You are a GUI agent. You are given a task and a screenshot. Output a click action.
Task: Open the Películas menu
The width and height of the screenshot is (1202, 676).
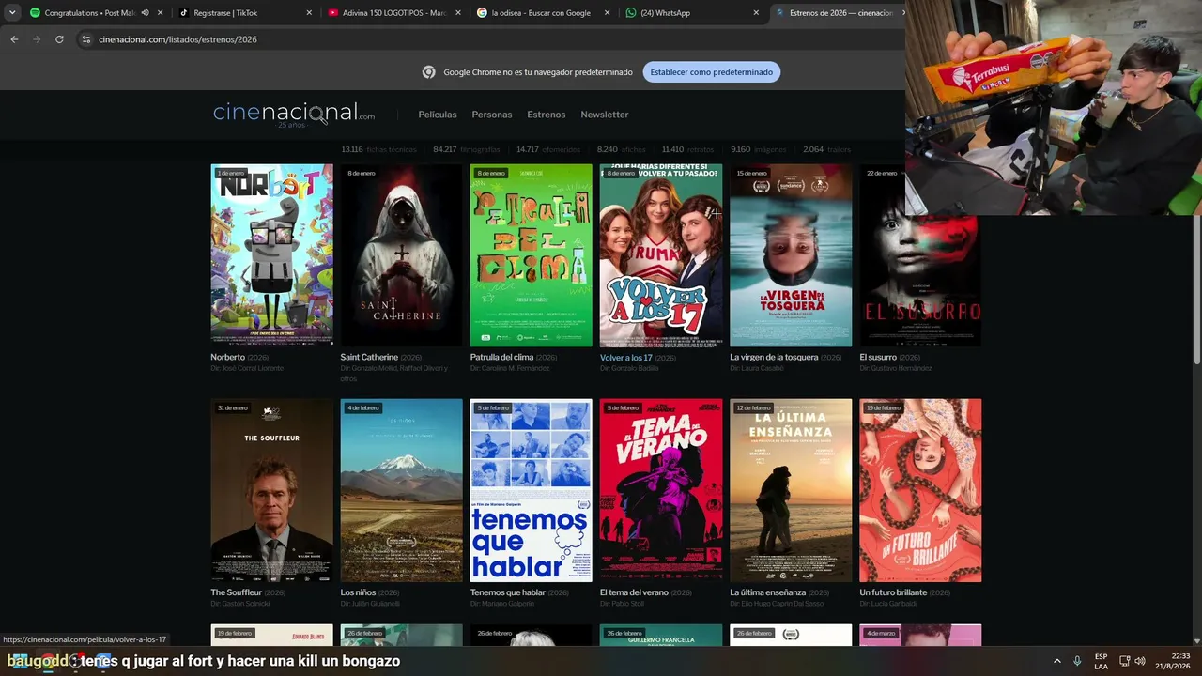(x=438, y=115)
